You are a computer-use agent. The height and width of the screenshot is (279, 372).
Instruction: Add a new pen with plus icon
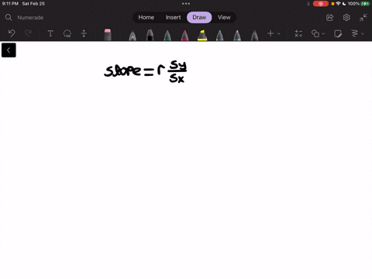(x=270, y=33)
